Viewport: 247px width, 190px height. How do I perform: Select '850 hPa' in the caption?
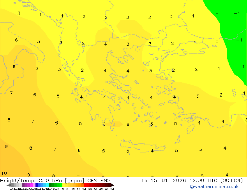tap(50, 180)
